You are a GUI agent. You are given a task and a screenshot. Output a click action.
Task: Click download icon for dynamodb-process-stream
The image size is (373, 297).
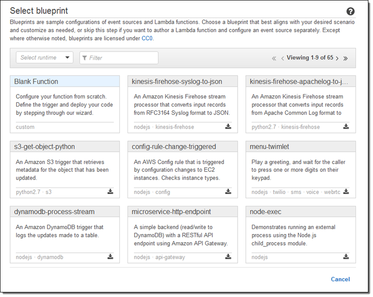[111, 257]
